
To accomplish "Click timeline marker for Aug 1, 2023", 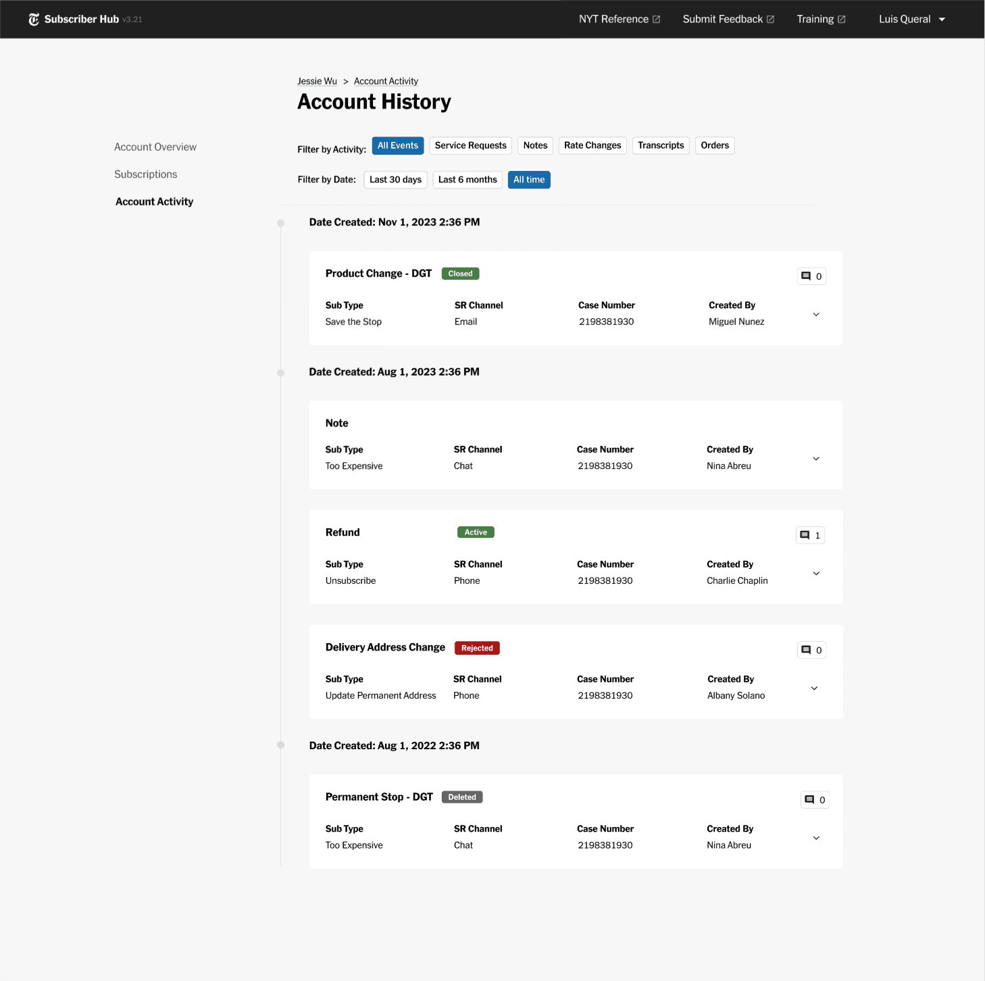I will (x=281, y=373).
